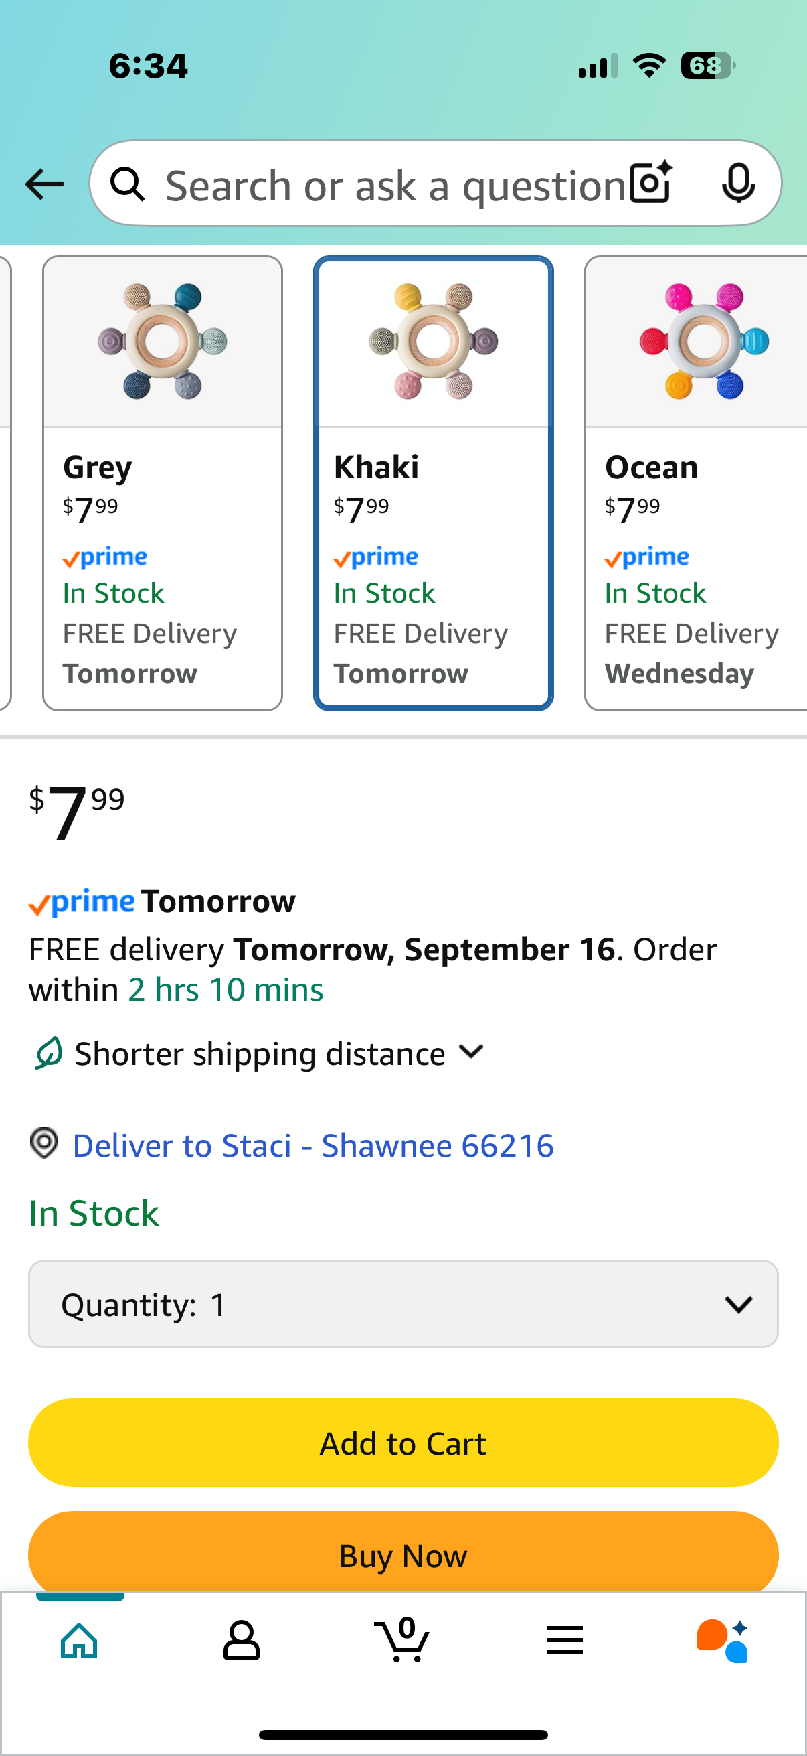The width and height of the screenshot is (807, 1756).
Task: Open the Rufus AI assistant icon
Action: point(723,1640)
